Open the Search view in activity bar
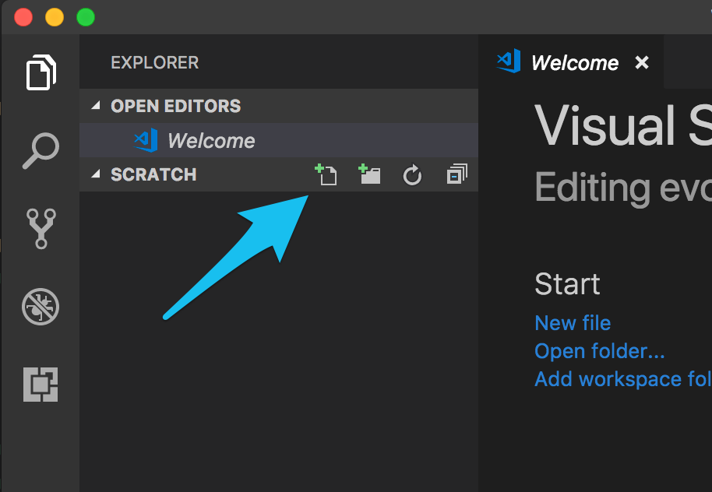 pos(41,151)
